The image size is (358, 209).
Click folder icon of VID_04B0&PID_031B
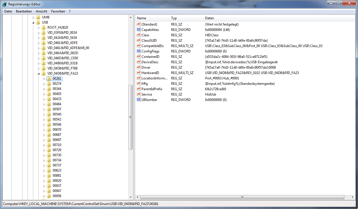pos(43,63)
